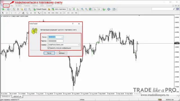Switch chart to Bar chart icon
Screen dimensions: 180x101
70,9
